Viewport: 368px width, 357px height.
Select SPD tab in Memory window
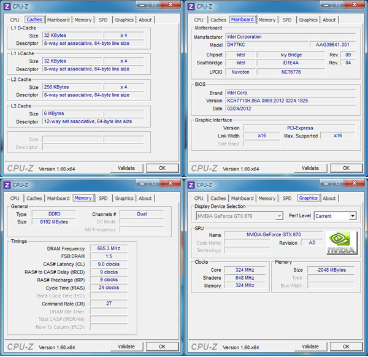click(103, 198)
